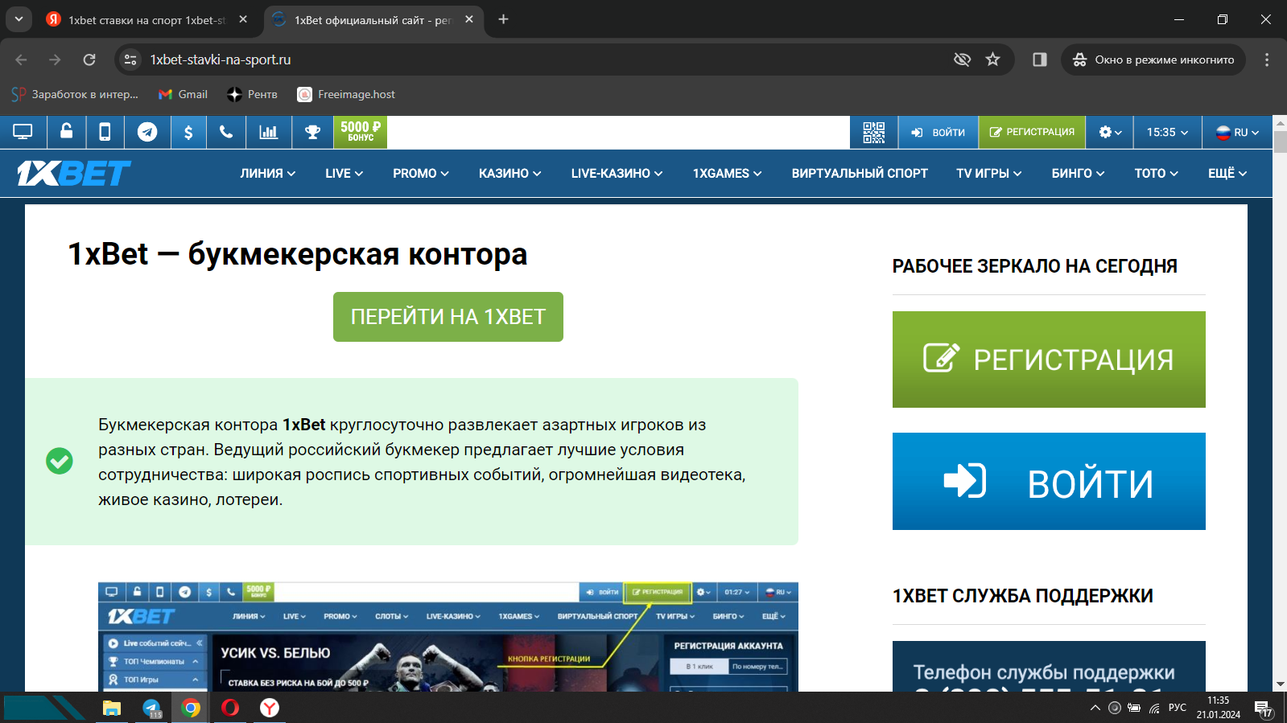Open a new browser tab

(503, 19)
